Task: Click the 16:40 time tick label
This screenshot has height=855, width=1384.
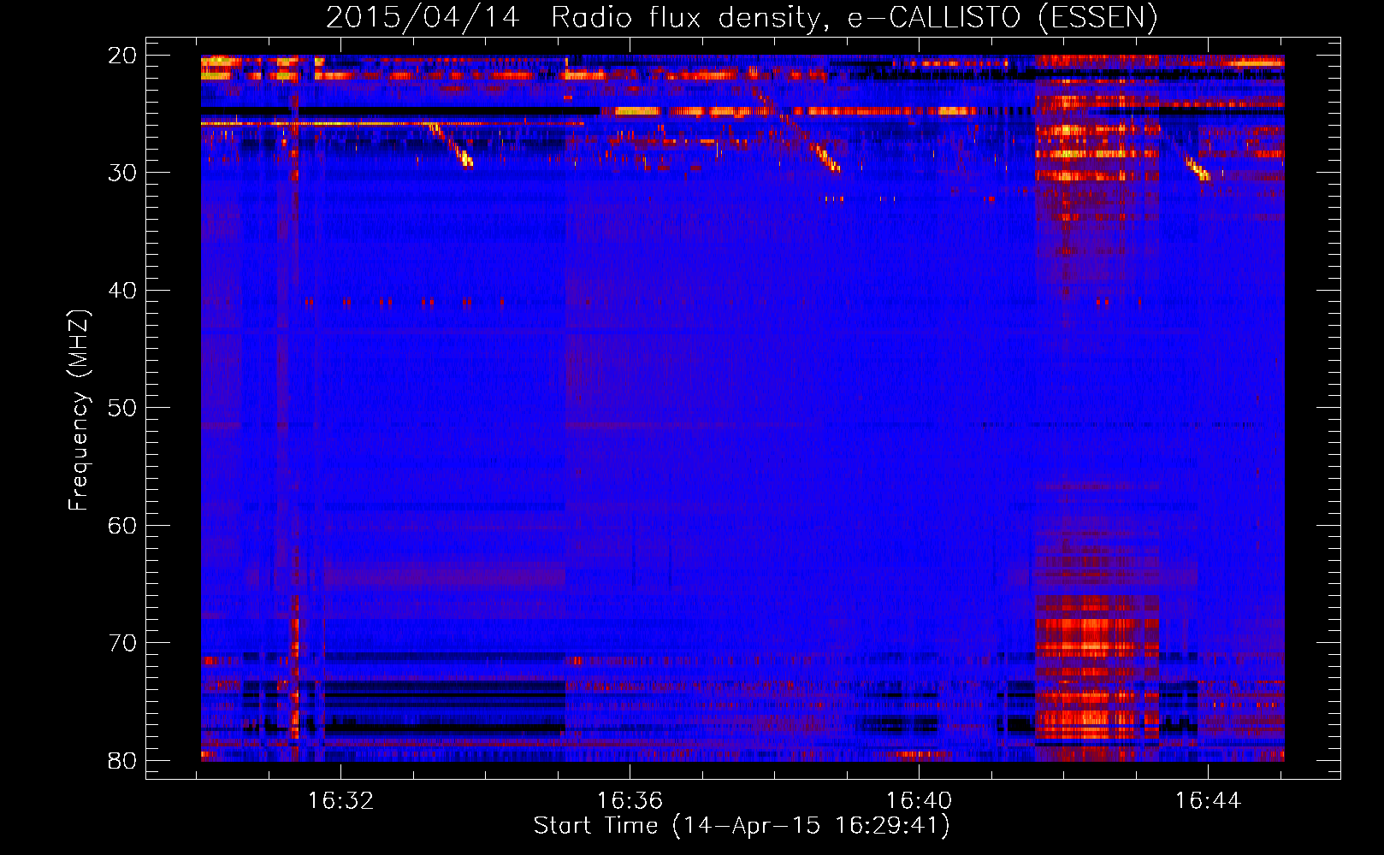Action: click(x=919, y=801)
